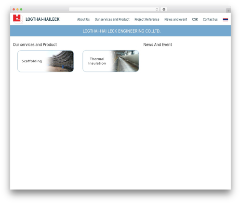Minimize the window with the yellow button
Image resolution: width=241 pixels, height=204 pixels.
(17, 10)
